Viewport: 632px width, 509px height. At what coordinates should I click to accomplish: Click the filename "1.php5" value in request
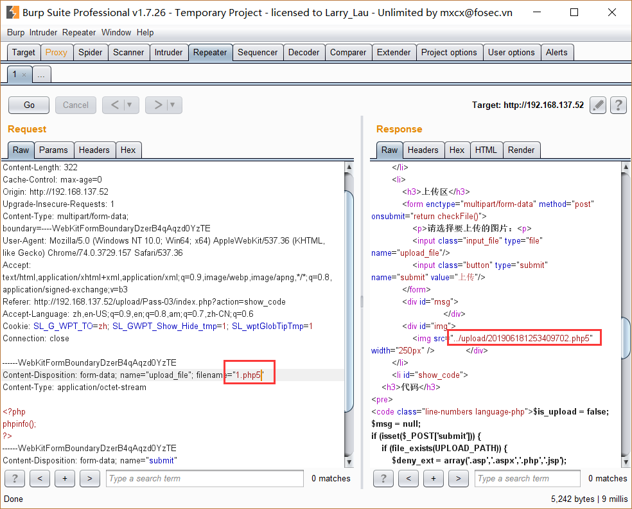pos(248,375)
